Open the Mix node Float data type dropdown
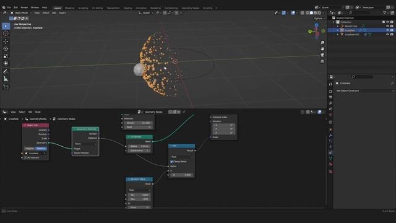 tap(181, 157)
